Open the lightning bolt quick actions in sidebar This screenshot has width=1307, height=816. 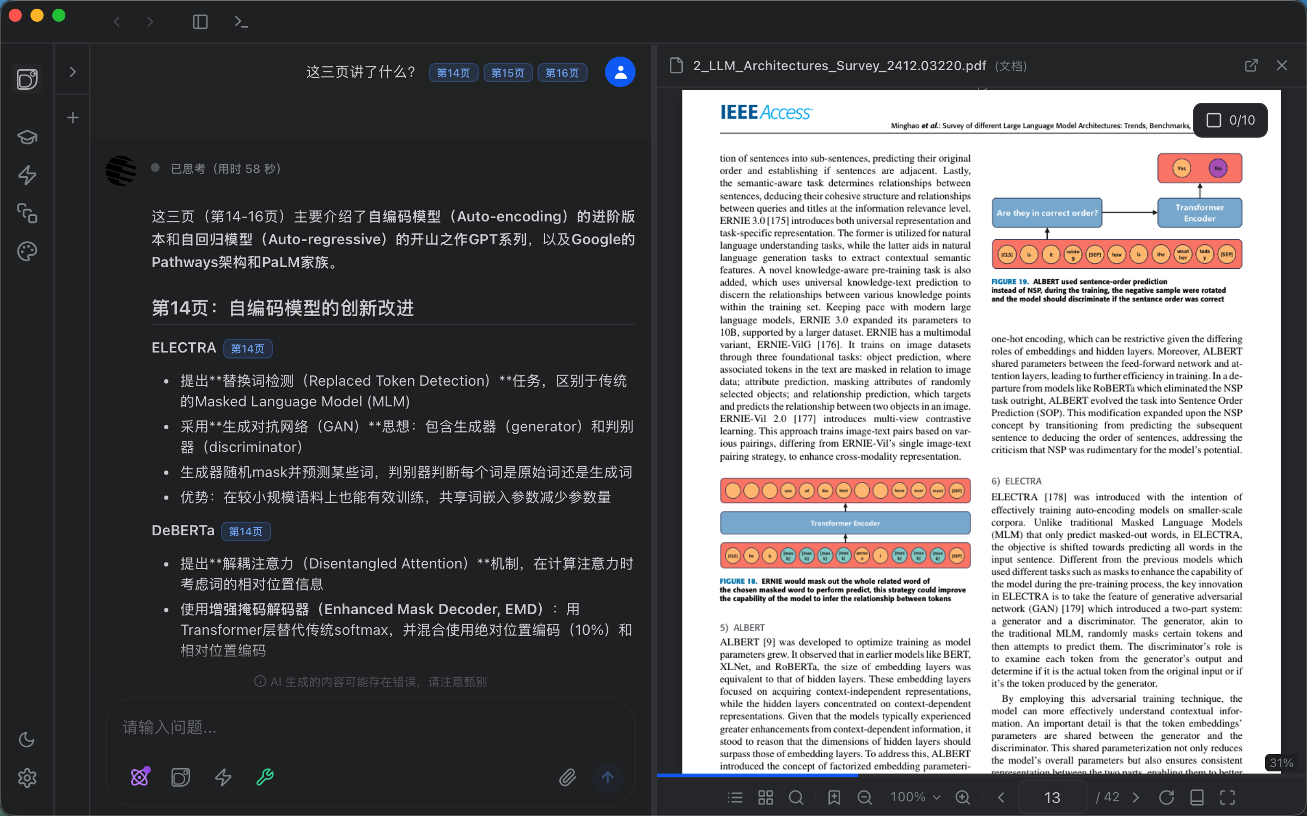coord(27,175)
